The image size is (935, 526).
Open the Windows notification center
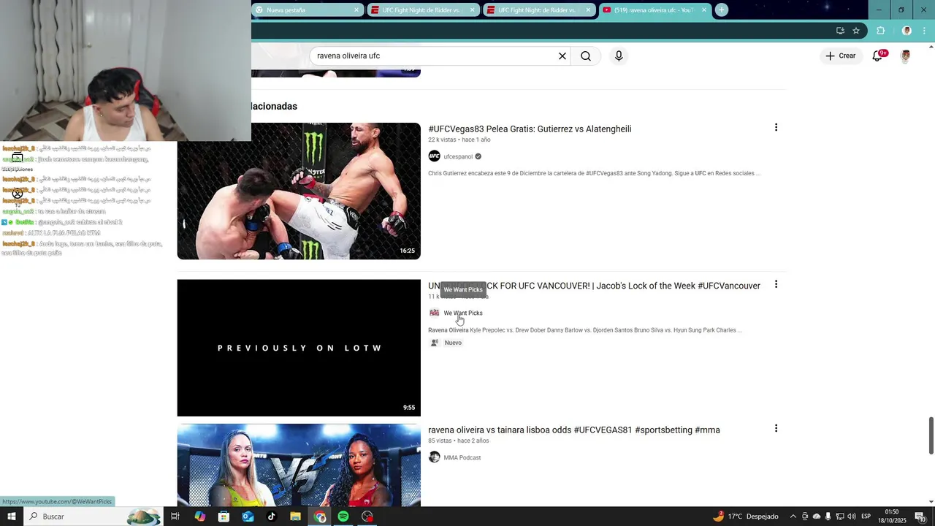point(920,517)
